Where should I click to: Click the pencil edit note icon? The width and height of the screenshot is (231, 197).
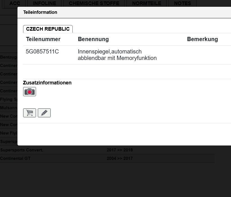click(x=44, y=113)
